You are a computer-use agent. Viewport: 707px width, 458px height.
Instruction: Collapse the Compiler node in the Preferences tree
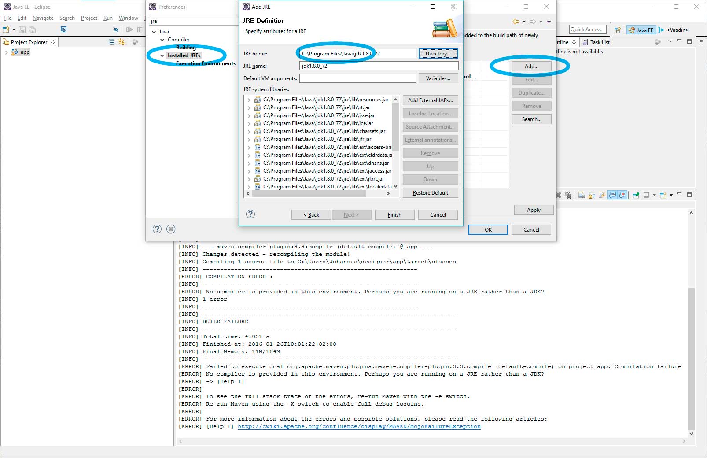pos(162,40)
